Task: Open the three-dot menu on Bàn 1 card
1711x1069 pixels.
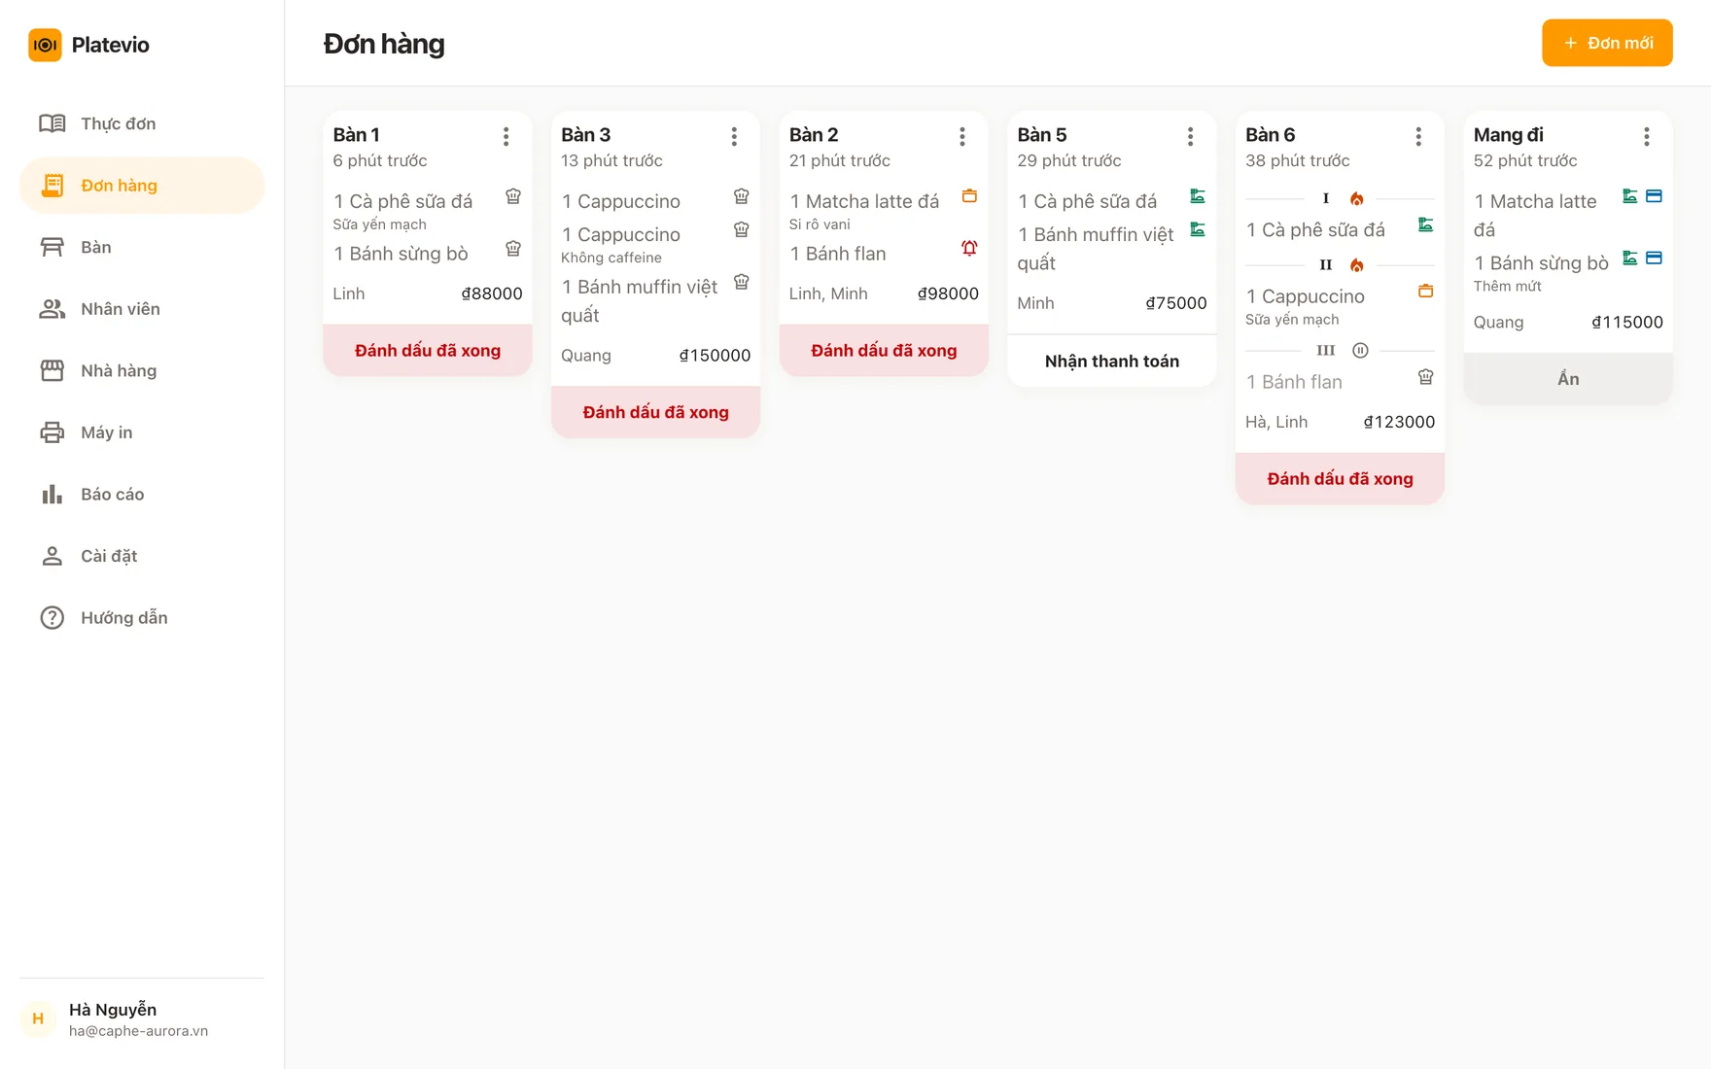Action: click(x=506, y=137)
